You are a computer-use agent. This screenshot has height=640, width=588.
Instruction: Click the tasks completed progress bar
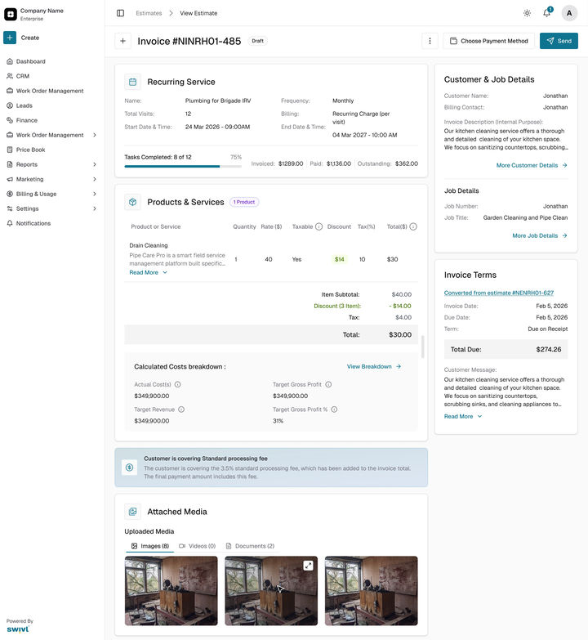point(183,166)
